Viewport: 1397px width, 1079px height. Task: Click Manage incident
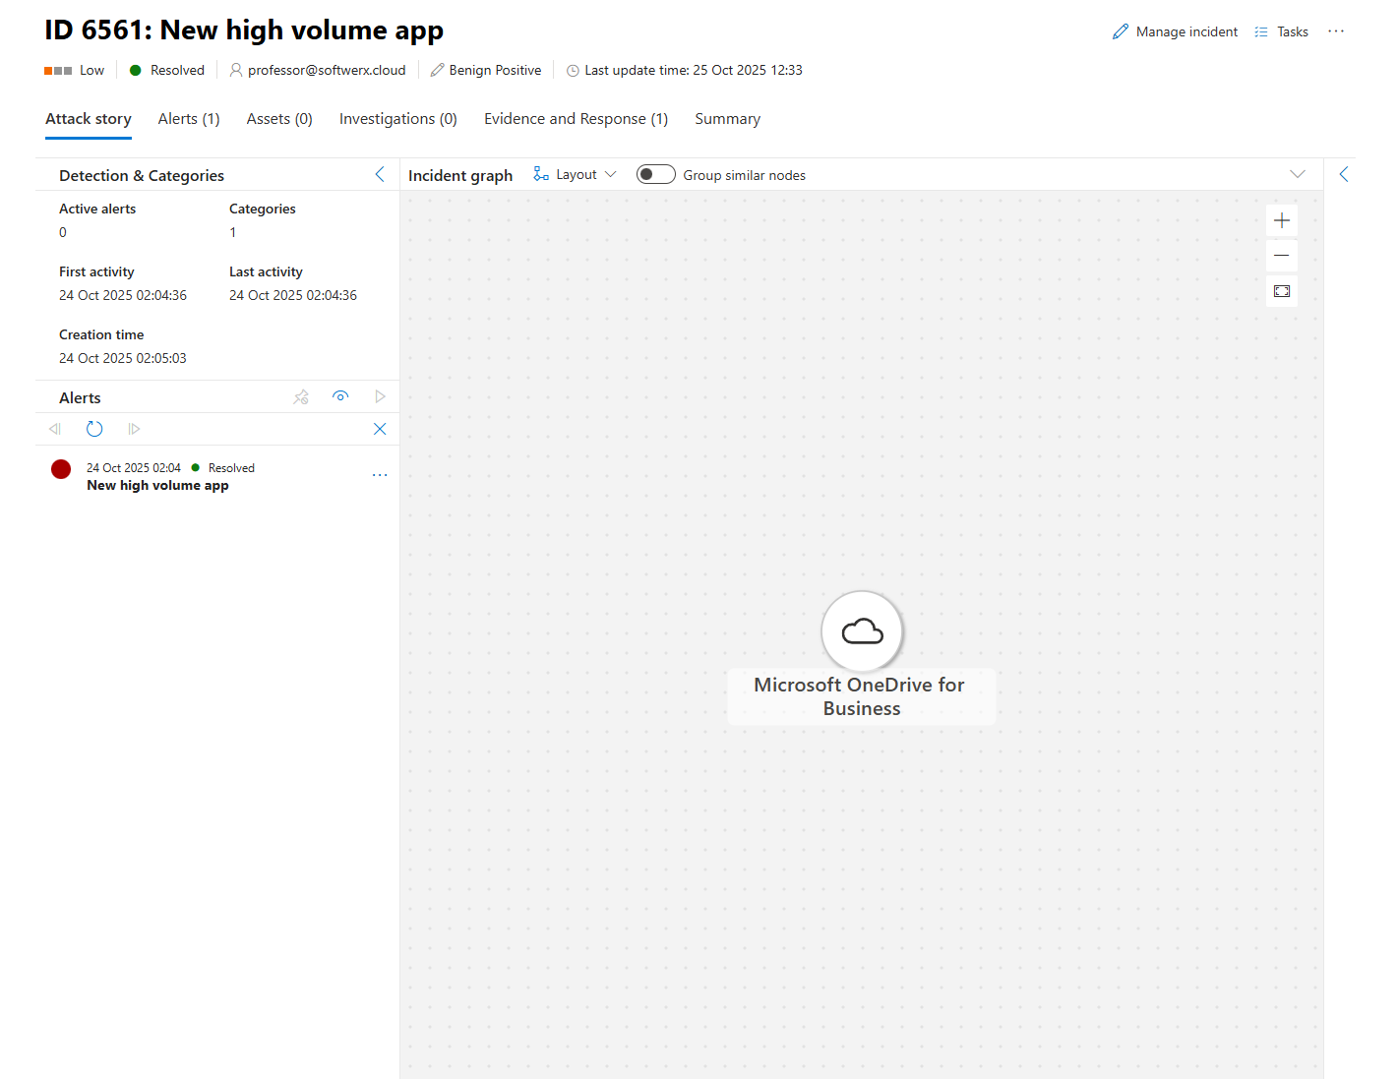tap(1176, 31)
